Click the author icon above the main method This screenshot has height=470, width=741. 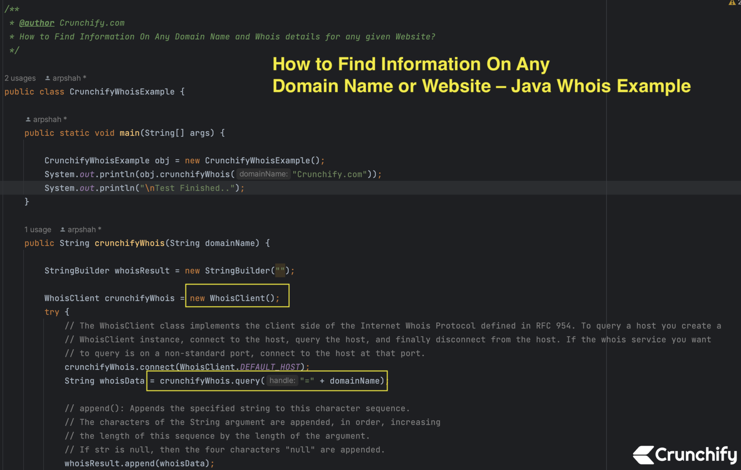tap(28, 119)
